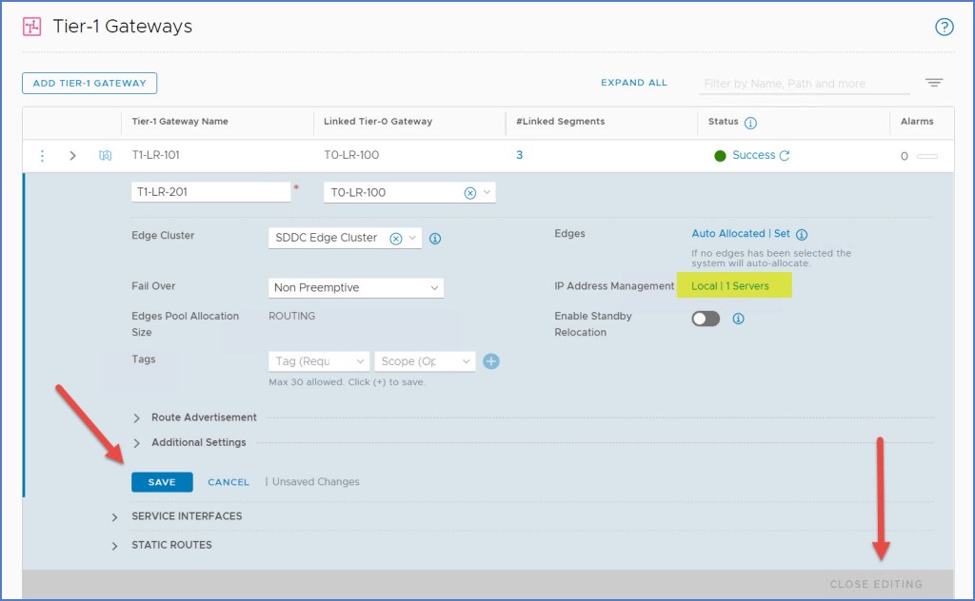Screen dimensions: 975x601
Task: Open three-dot actions menu for T1-LR-101
Action: 42,156
